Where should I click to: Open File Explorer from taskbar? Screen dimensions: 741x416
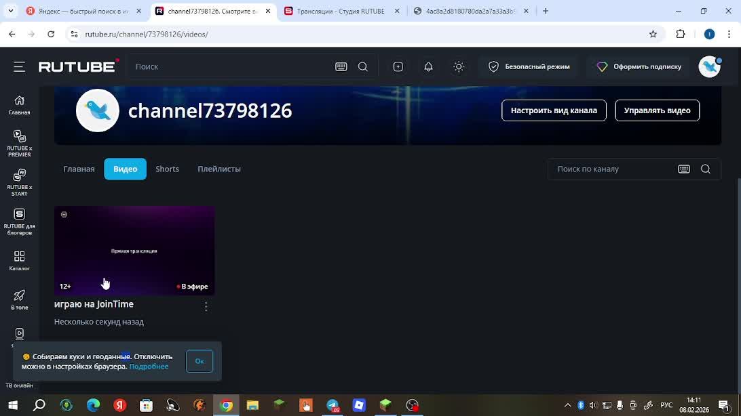coord(253,405)
